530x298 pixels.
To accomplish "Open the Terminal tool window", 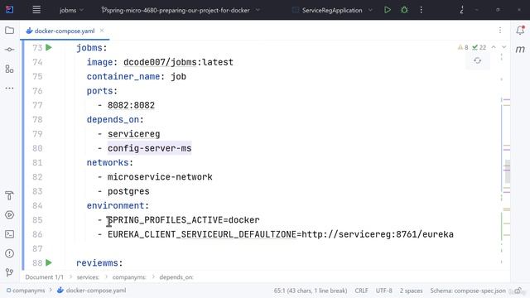I will (x=9, y=234).
